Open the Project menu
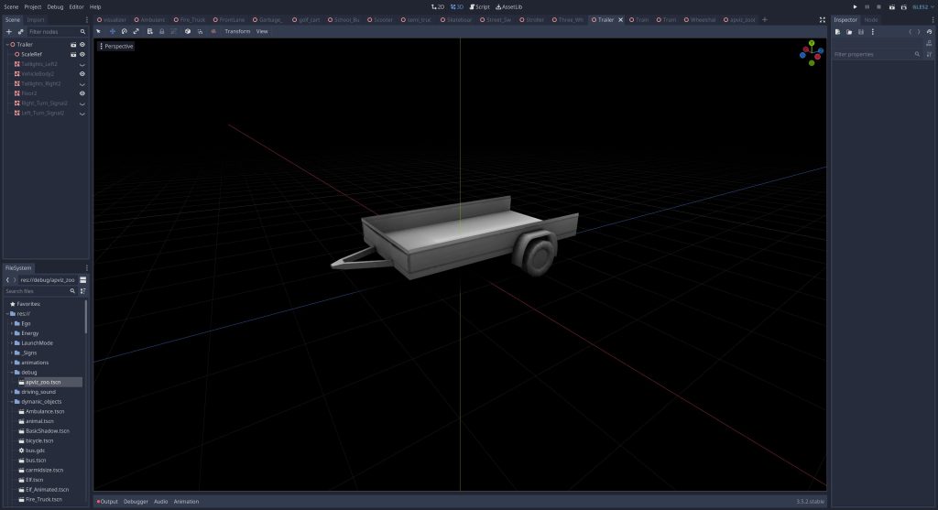Viewport: 938px width, 510px height. click(x=32, y=6)
